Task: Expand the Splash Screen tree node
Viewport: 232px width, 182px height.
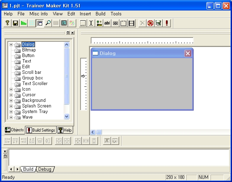Action: point(11,106)
